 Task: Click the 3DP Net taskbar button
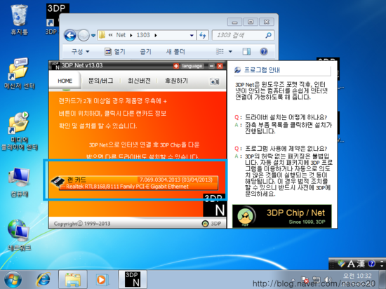pyautogui.click(x=133, y=279)
